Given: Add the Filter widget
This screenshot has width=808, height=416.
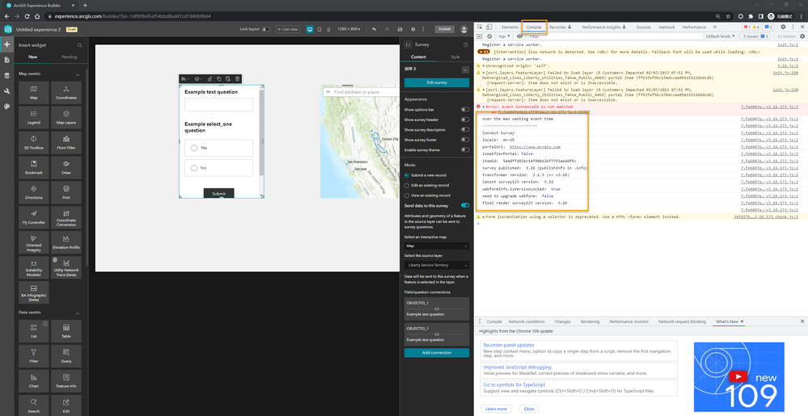Looking at the screenshot, I should pos(33,356).
